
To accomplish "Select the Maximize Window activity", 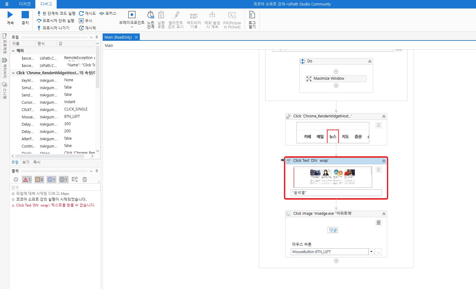I will tap(336, 78).
